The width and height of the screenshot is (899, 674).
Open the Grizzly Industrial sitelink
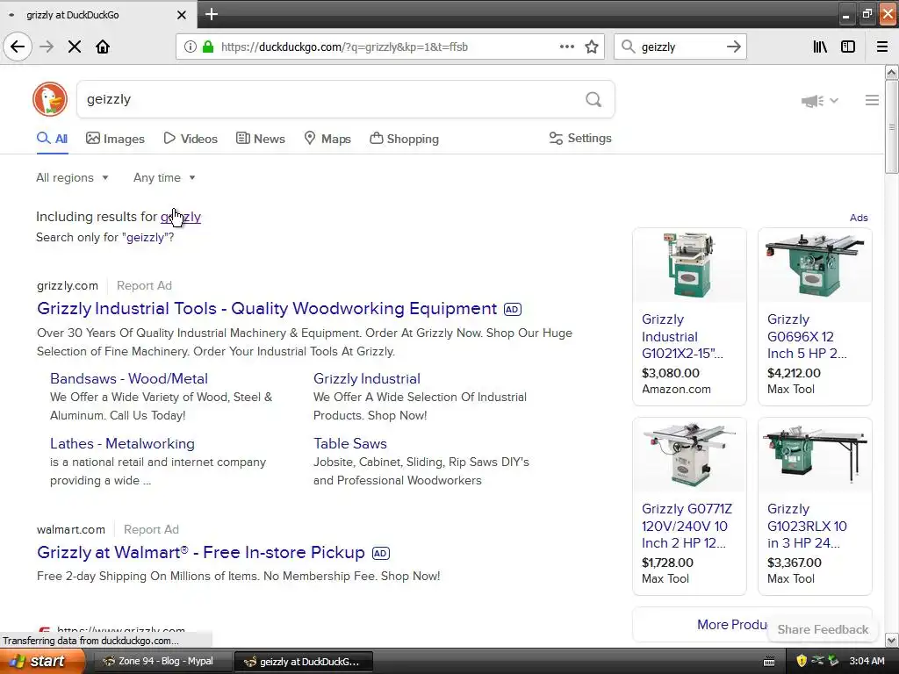[367, 379]
